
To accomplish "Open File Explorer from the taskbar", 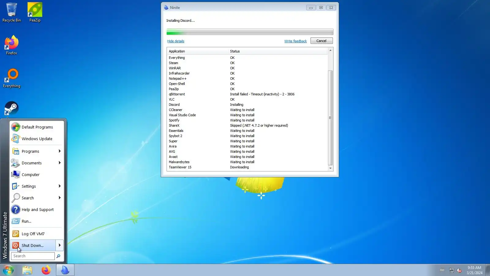I will pyautogui.click(x=27, y=270).
